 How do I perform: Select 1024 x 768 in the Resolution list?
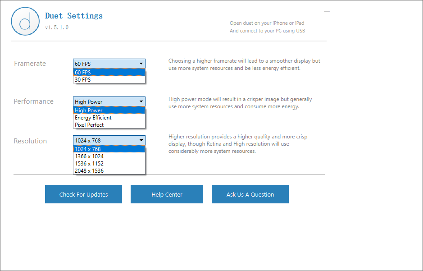pyautogui.click(x=109, y=149)
